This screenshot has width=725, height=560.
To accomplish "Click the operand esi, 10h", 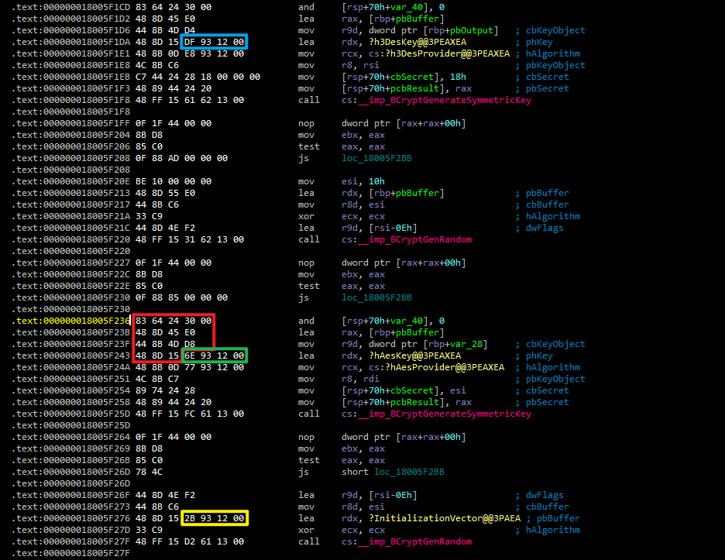I will pos(363,181).
